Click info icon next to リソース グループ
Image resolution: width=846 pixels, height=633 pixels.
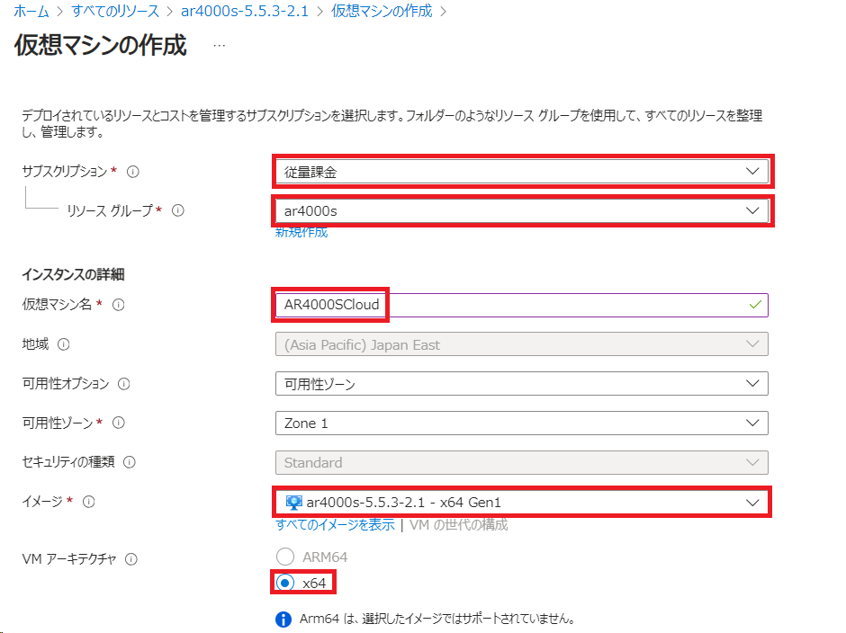click(177, 210)
